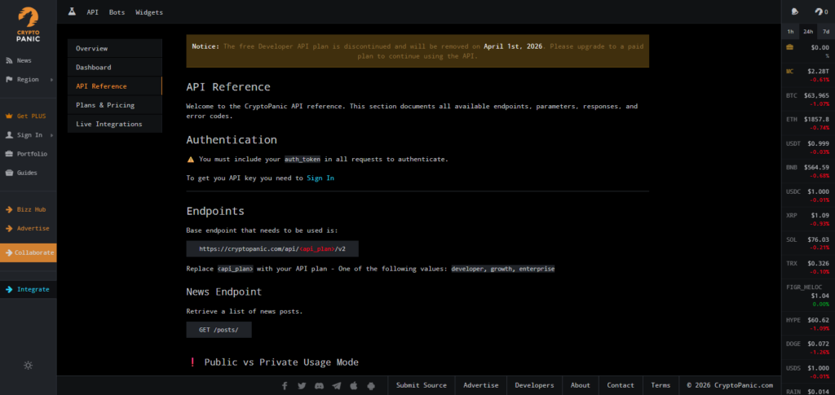Open the API menu in top bar
Viewport: 835px width, 395px height.
(93, 12)
